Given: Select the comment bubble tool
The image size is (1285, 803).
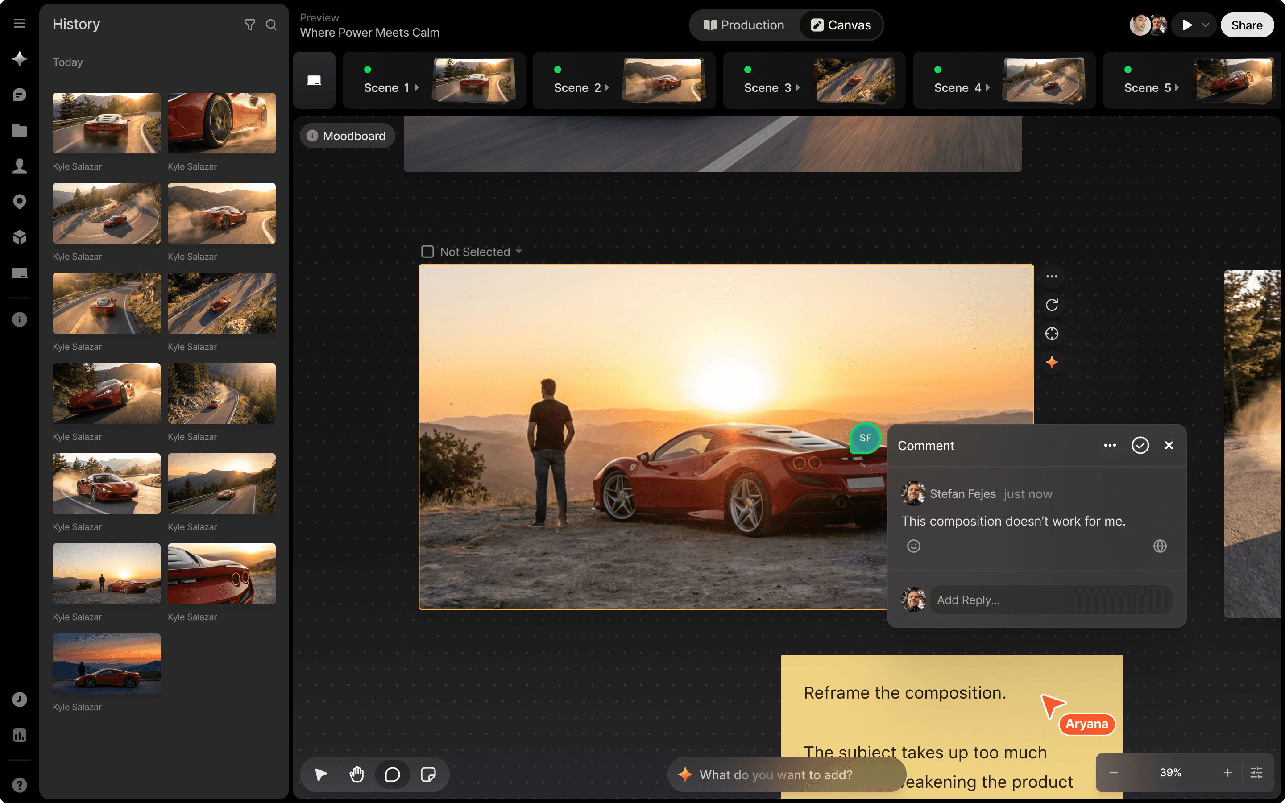Looking at the screenshot, I should click(392, 774).
